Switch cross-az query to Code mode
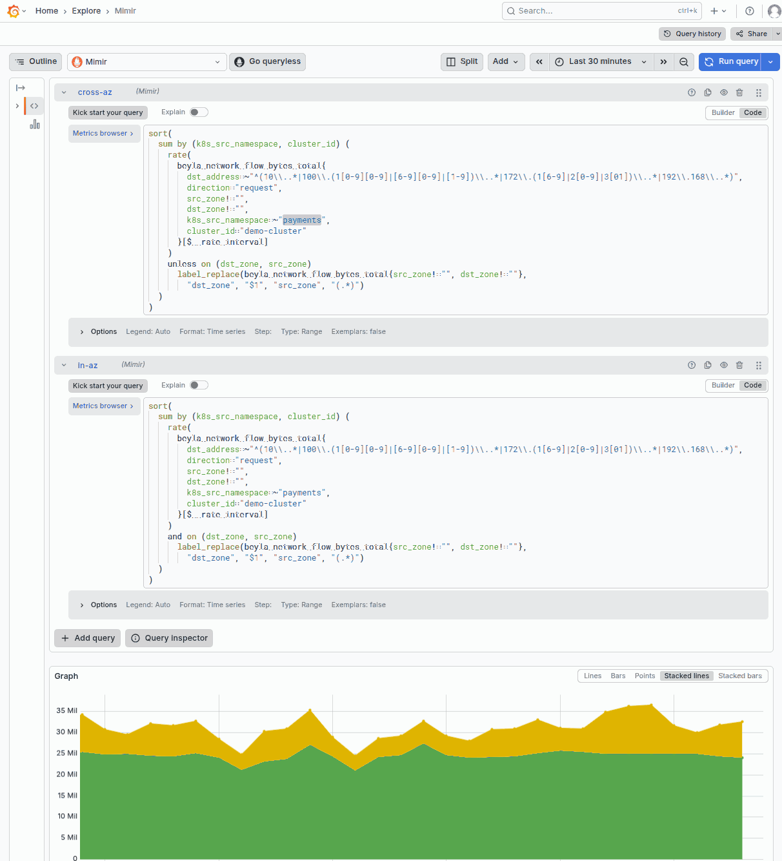This screenshot has width=782, height=861. pos(752,112)
